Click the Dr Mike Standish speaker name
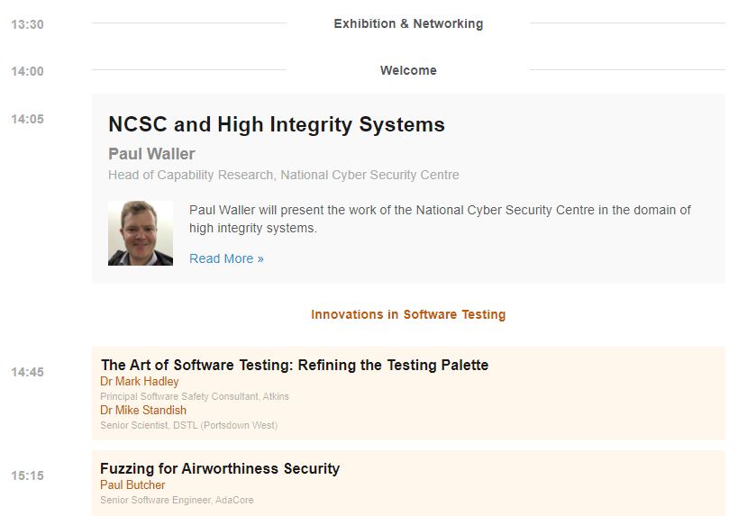Screen dimensions: 738x516 [143, 410]
